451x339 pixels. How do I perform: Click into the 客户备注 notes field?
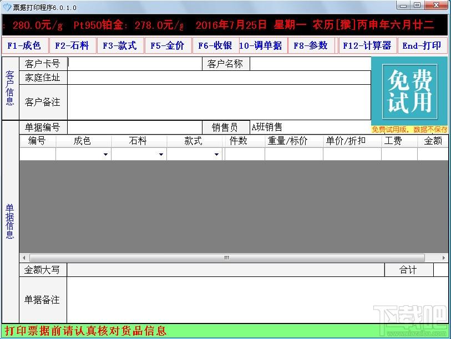coord(219,102)
